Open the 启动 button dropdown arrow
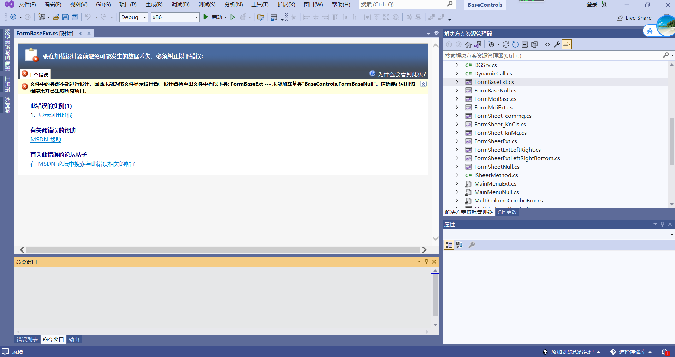 pyautogui.click(x=225, y=17)
